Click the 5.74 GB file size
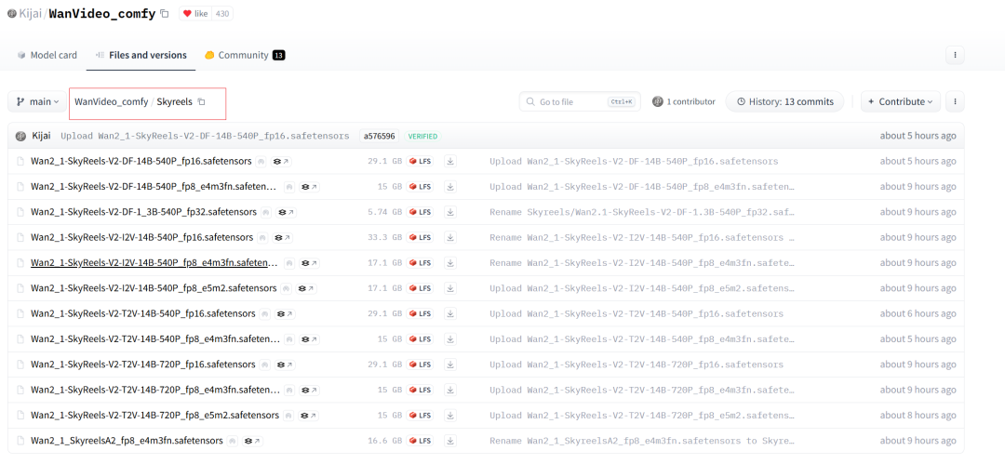This screenshot has height=464, width=1005. pos(384,212)
